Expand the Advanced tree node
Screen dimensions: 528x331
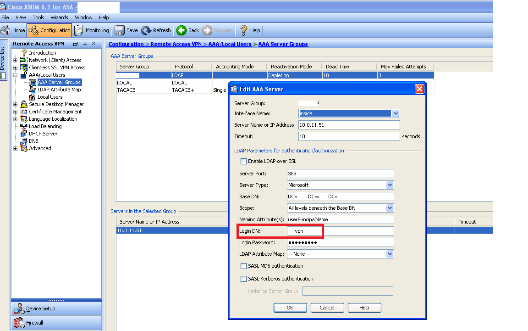coord(15,148)
